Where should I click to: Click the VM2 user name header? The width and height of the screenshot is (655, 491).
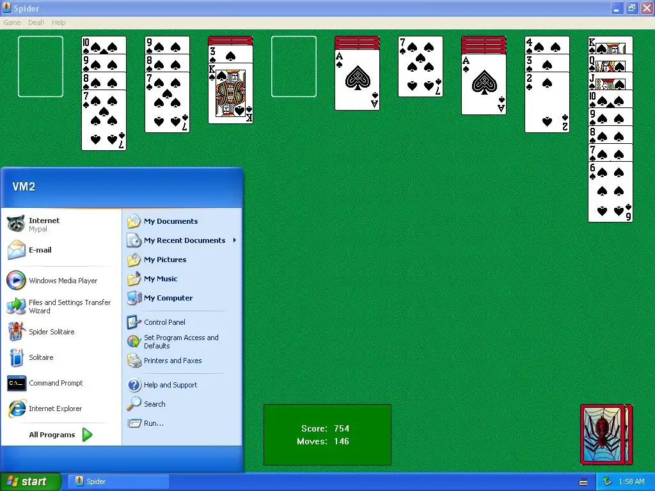pyautogui.click(x=24, y=187)
